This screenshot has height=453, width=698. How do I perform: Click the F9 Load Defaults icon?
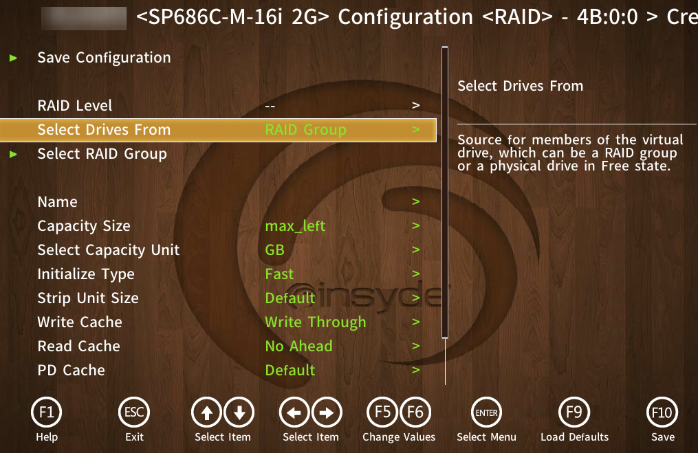[574, 412]
